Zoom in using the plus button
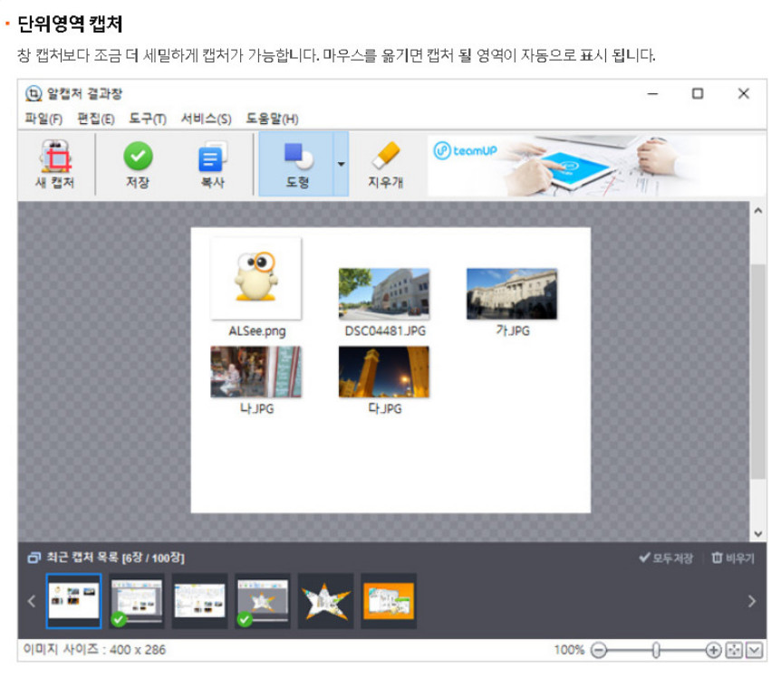The width and height of the screenshot is (781, 678). pos(713,650)
